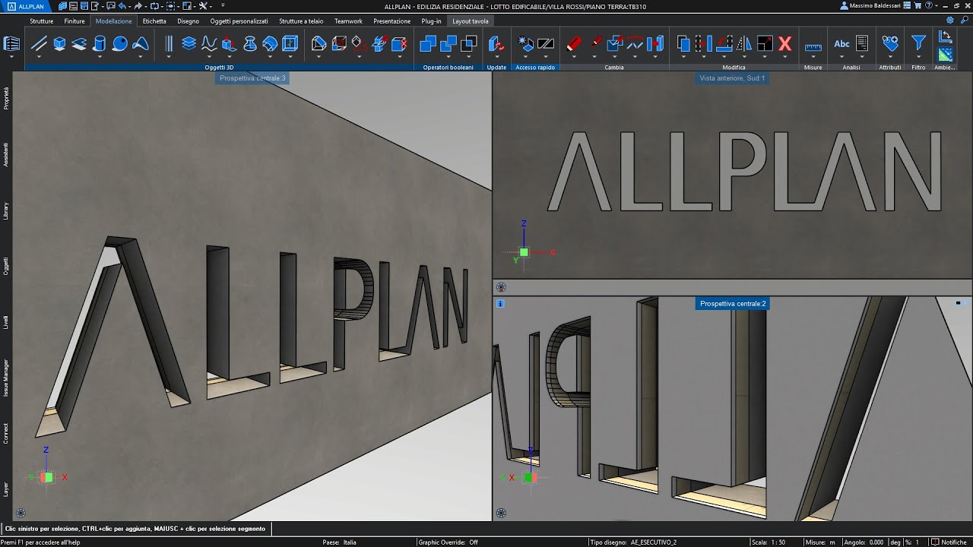Select the Copy elements tool in Modifica
Screen dimensions: 973x547
click(x=683, y=44)
